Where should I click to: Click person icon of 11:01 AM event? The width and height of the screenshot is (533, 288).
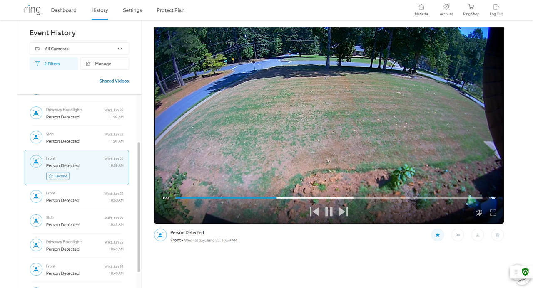tap(36, 137)
